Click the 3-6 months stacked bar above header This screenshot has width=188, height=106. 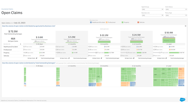click(x=104, y=42)
